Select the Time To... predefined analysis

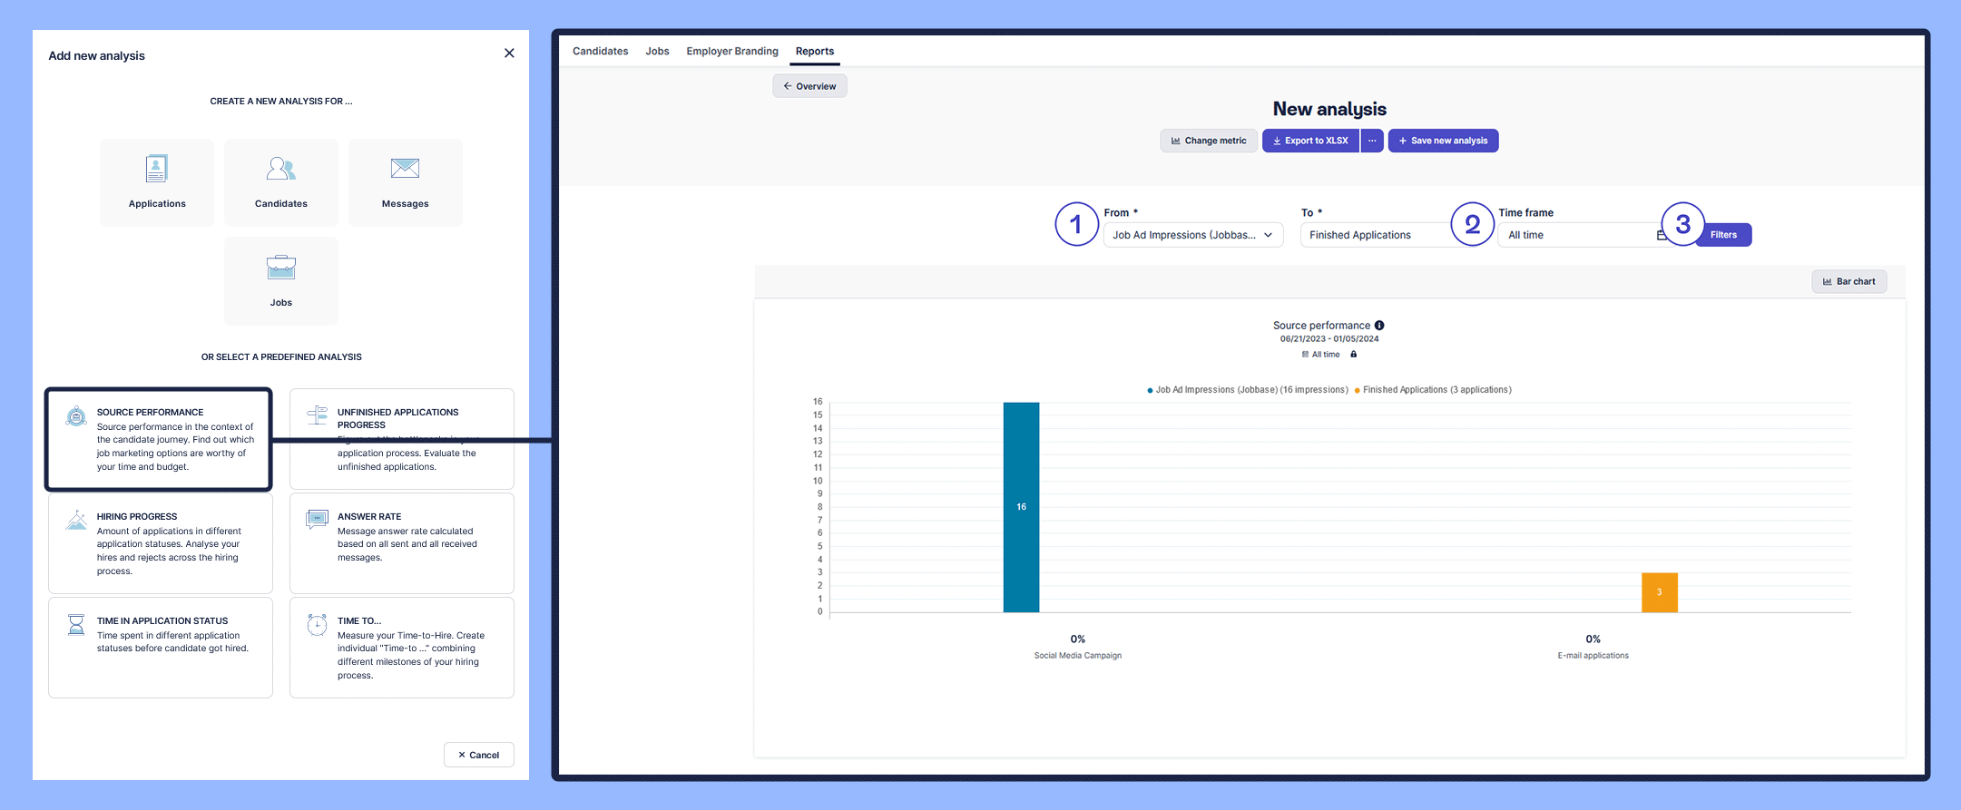tap(401, 647)
